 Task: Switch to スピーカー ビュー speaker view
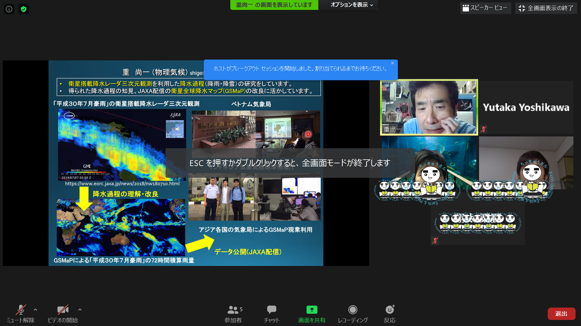pyautogui.click(x=485, y=8)
